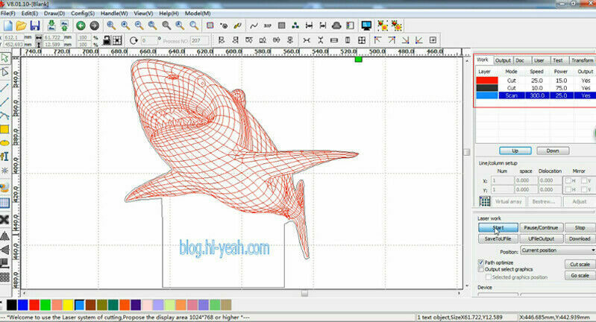Select the yellow ellipse draw tool
This screenshot has width=596, height=322.
4,143
